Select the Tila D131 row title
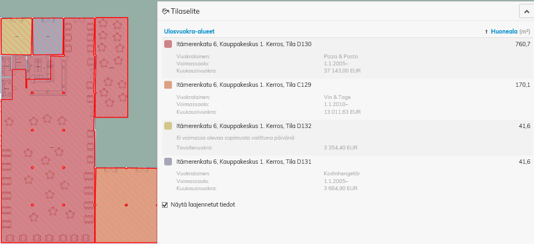This screenshot has width=534, height=244. click(244, 162)
